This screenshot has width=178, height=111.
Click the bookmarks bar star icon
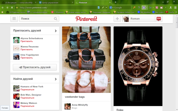2,12
